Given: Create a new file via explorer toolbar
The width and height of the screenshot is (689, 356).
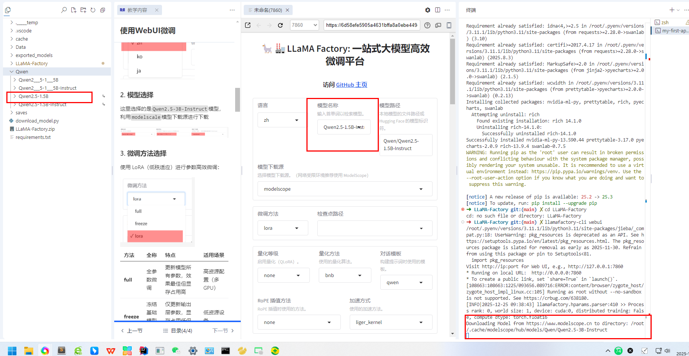Looking at the screenshot, I should [74, 10].
